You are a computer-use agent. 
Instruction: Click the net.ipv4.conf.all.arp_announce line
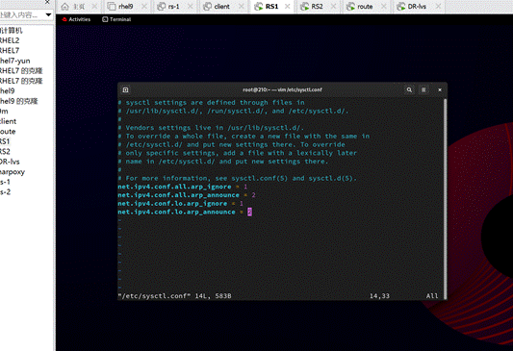click(x=187, y=195)
